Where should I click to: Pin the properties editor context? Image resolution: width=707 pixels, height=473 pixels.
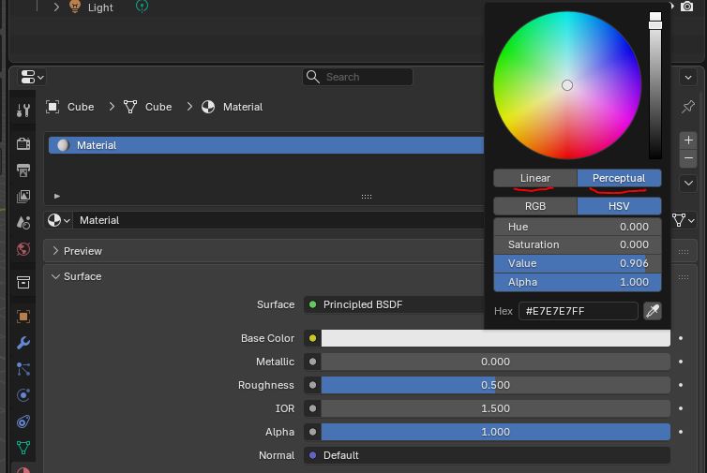click(688, 107)
